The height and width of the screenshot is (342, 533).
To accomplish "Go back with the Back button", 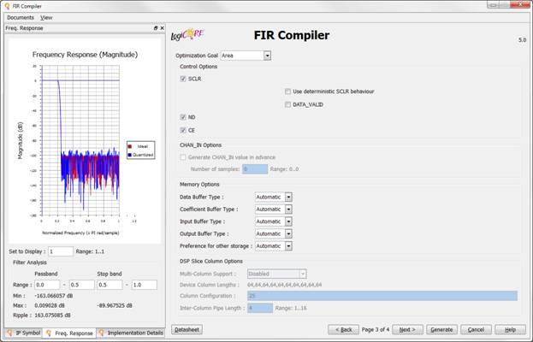I will pos(343,329).
